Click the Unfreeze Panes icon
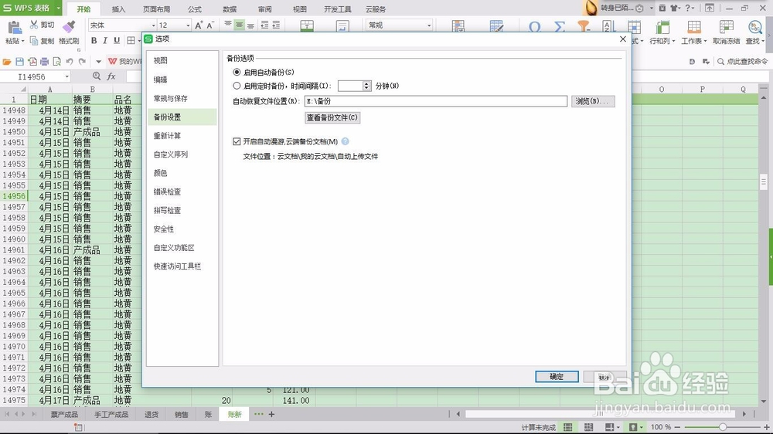 tap(726, 27)
